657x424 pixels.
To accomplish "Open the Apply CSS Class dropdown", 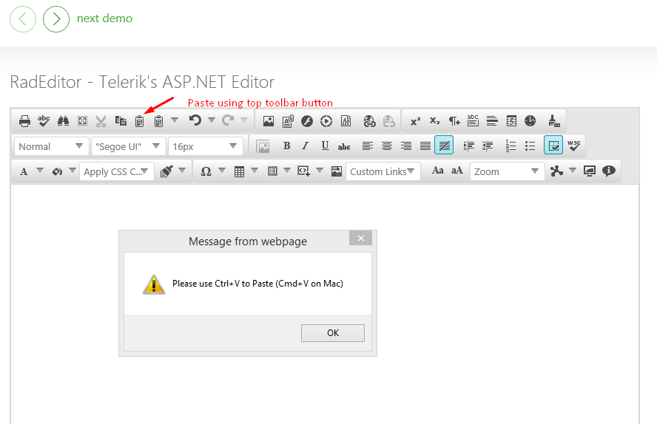I will tap(116, 171).
